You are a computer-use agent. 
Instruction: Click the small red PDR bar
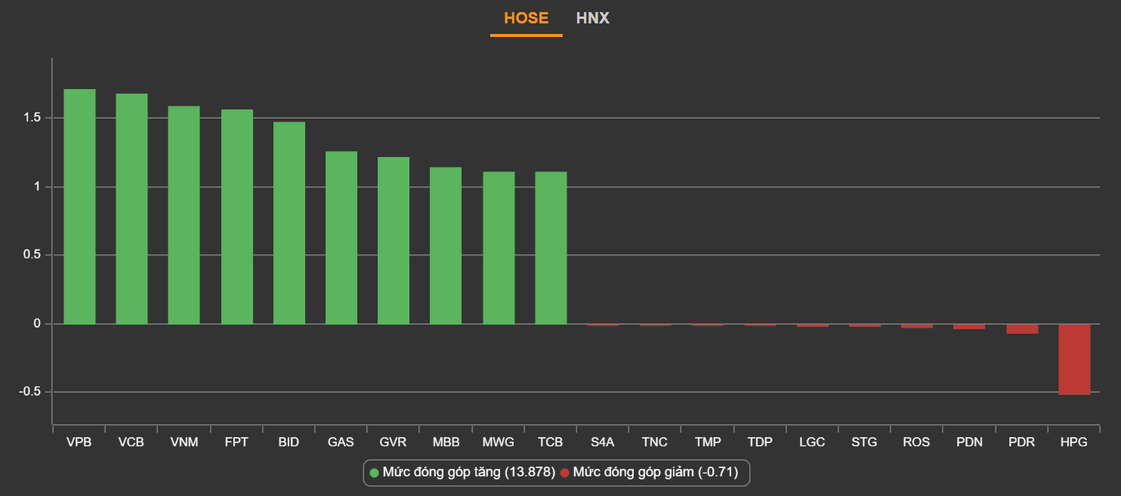pos(1021,328)
